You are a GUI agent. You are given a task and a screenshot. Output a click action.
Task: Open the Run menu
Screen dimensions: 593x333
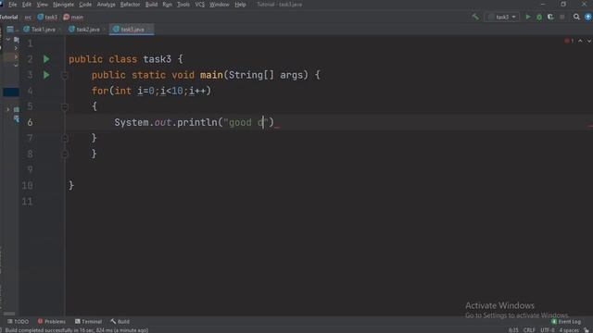point(167,5)
